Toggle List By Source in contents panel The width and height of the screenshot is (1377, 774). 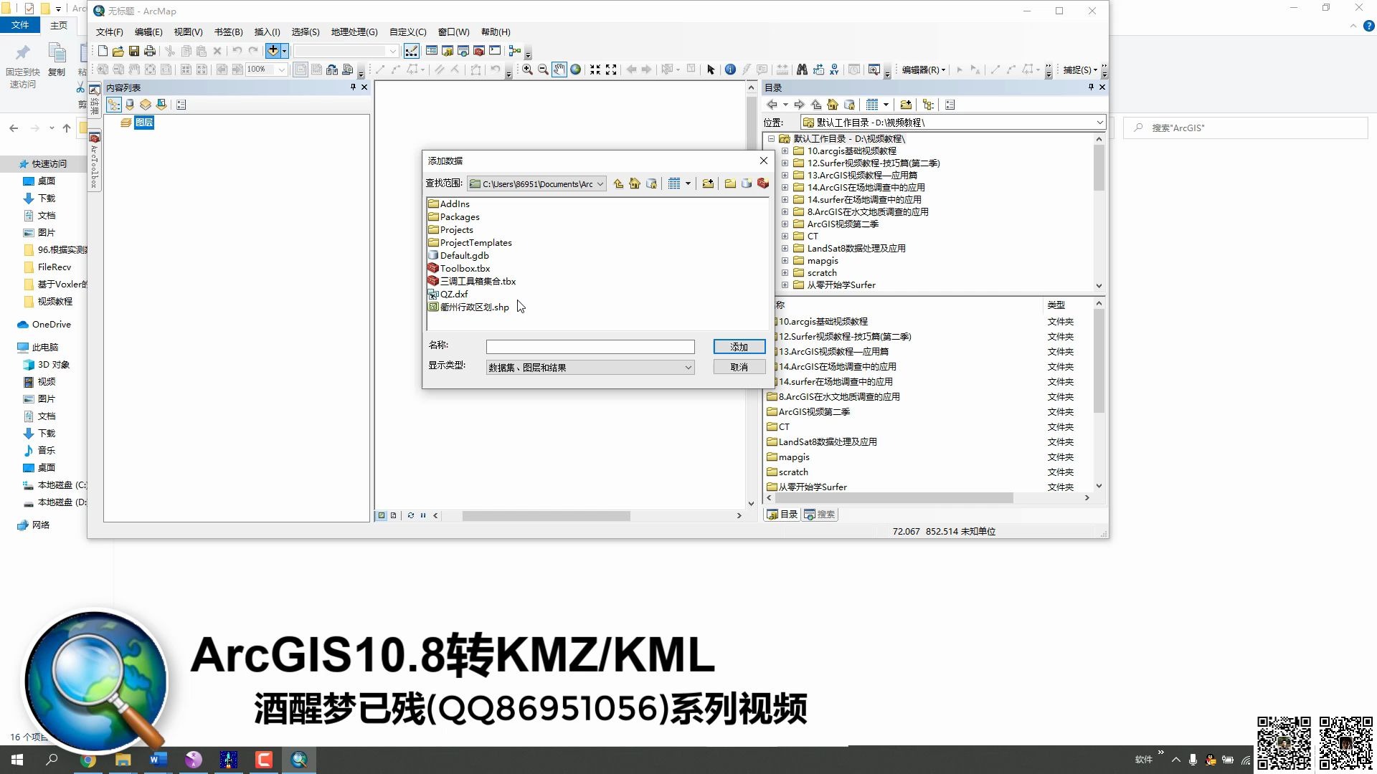tap(130, 105)
